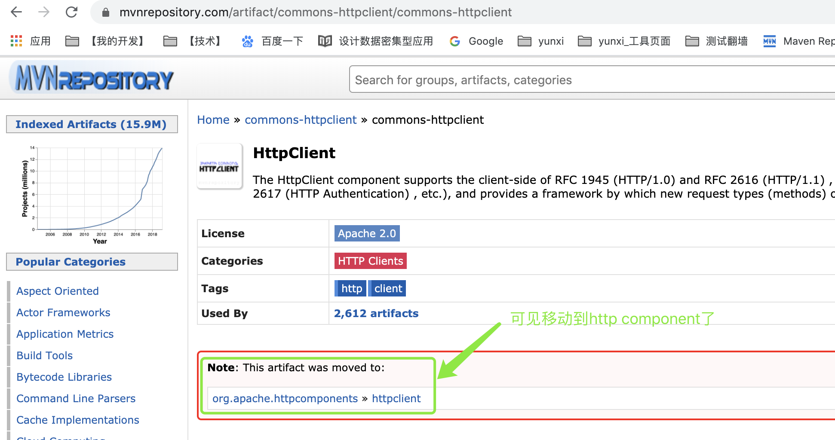Image resolution: width=835 pixels, height=440 pixels.
Task: Open the HTTP Clients category tag
Action: coord(370,261)
